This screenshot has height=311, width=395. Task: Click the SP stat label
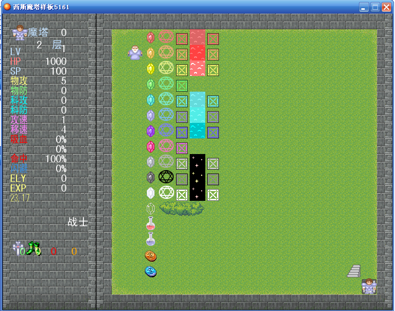pos(16,71)
